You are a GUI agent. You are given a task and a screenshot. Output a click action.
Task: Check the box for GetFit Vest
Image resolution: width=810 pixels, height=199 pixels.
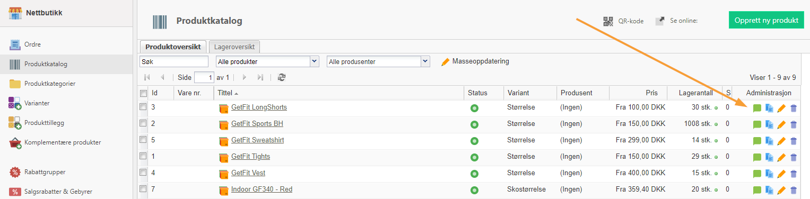tap(143, 173)
